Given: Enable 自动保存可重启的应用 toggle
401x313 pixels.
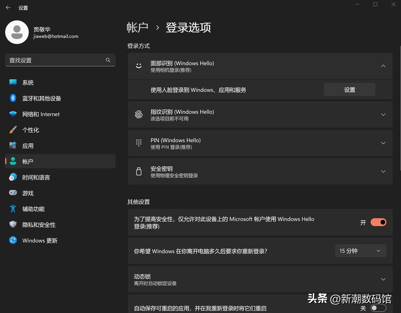Looking at the screenshot, I should pyautogui.click(x=378, y=308).
